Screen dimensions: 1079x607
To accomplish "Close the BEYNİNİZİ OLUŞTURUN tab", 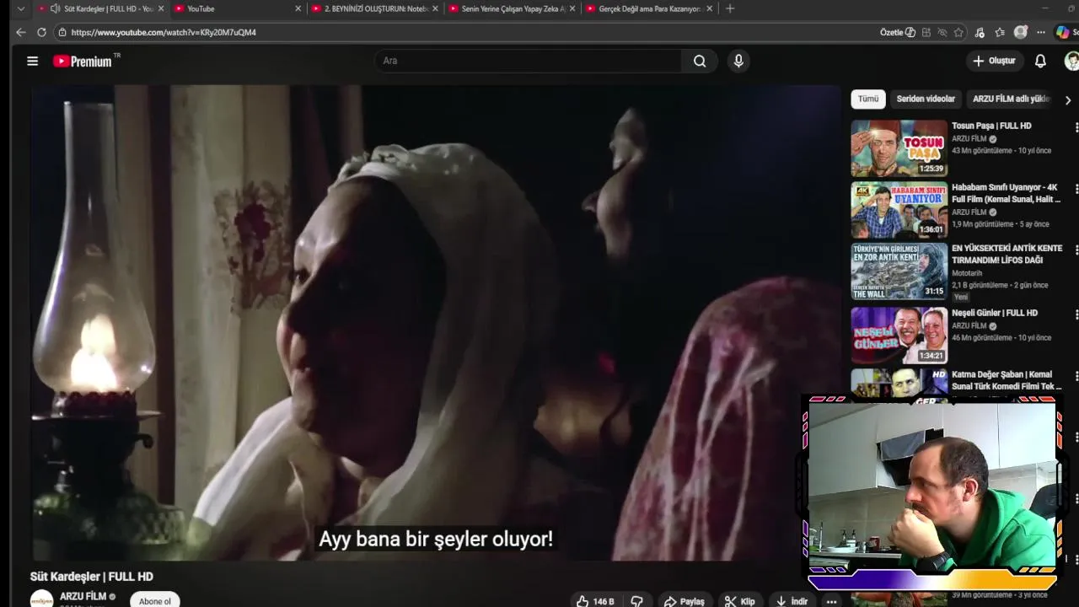I will (x=435, y=8).
